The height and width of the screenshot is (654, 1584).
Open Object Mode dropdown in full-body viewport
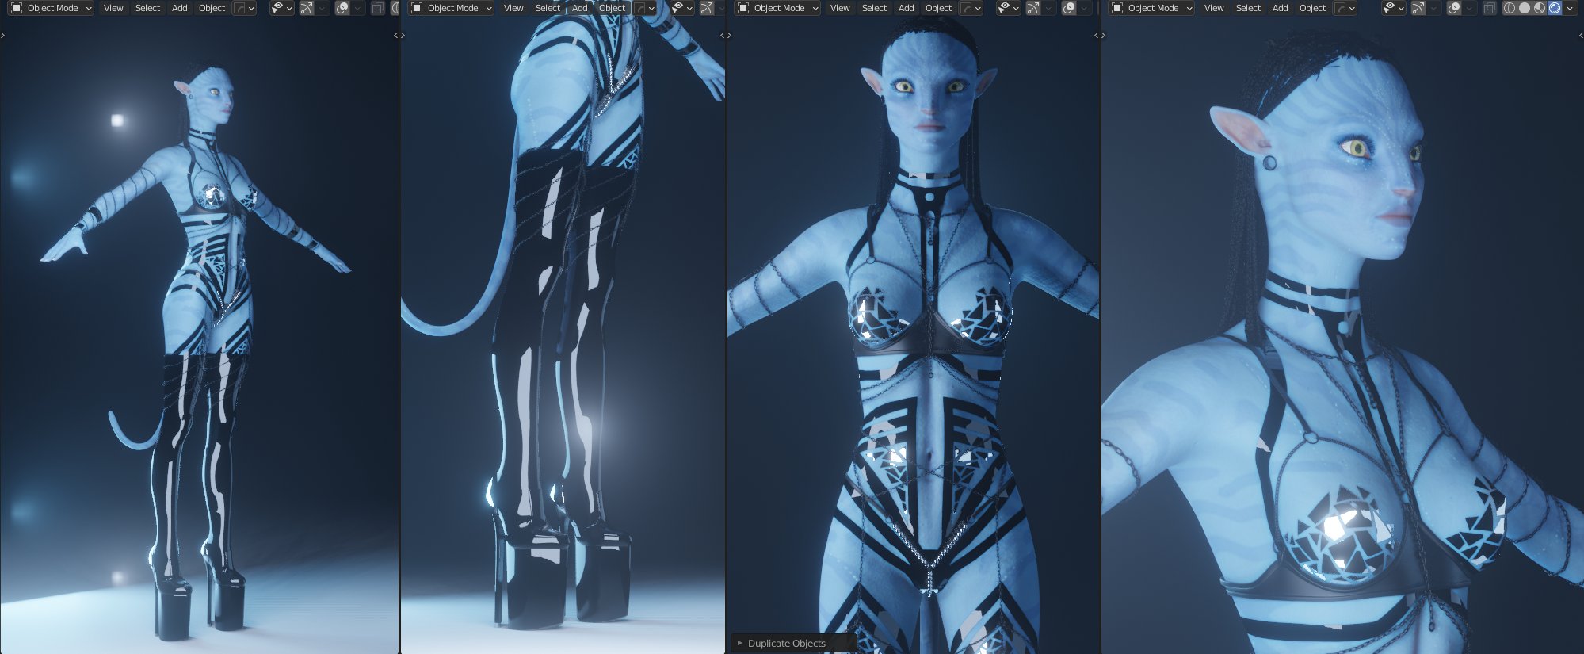(52, 8)
